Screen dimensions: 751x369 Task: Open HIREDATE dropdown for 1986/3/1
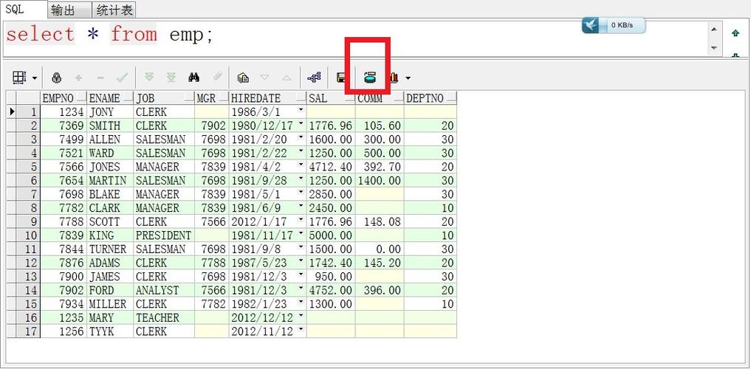[301, 111]
